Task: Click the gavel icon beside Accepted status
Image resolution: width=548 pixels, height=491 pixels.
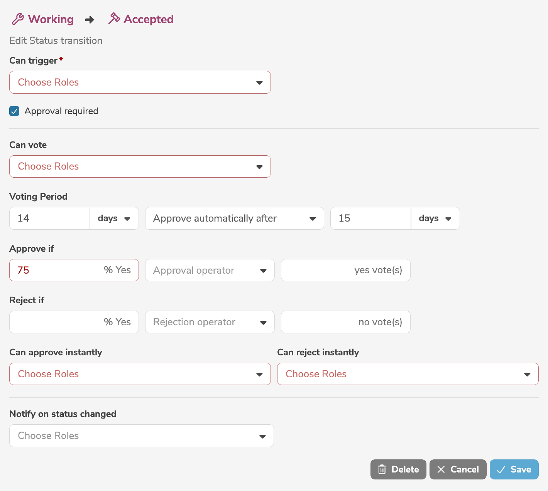Action: pyautogui.click(x=113, y=18)
